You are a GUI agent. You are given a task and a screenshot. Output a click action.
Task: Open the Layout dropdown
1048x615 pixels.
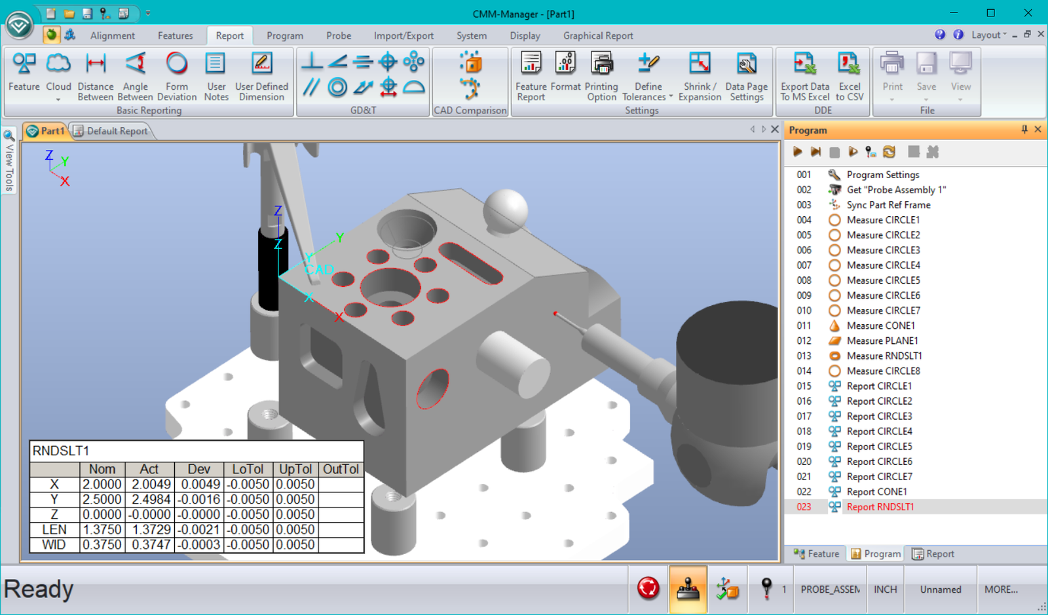point(986,35)
